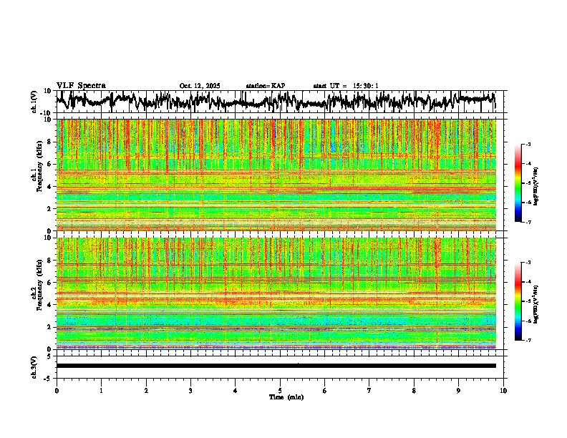Click the ch.2 colorbar "-6" label
This screenshot has height=438, width=567.
coord(528,321)
